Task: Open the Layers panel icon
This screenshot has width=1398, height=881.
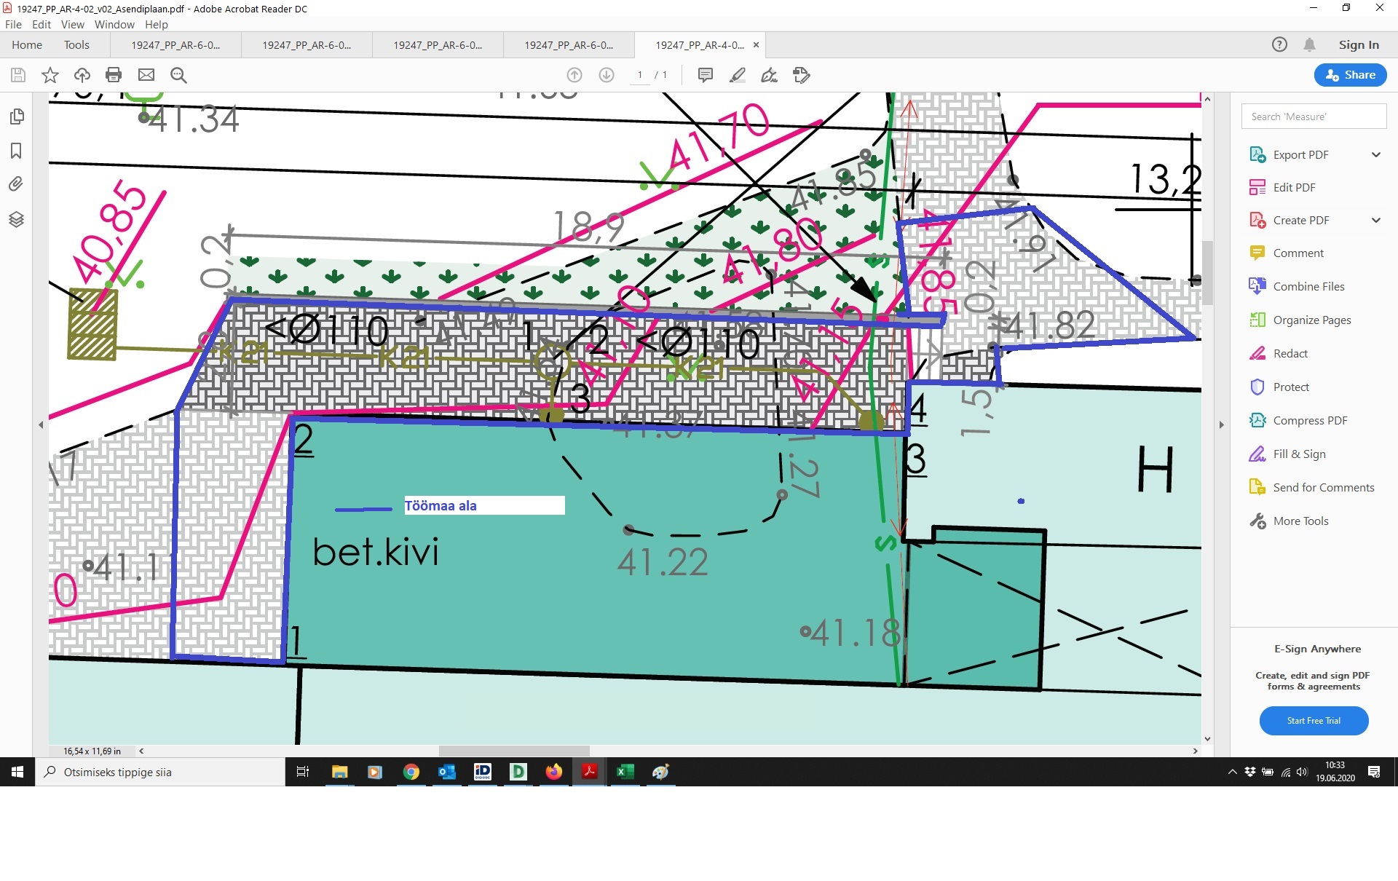Action: [x=16, y=219]
